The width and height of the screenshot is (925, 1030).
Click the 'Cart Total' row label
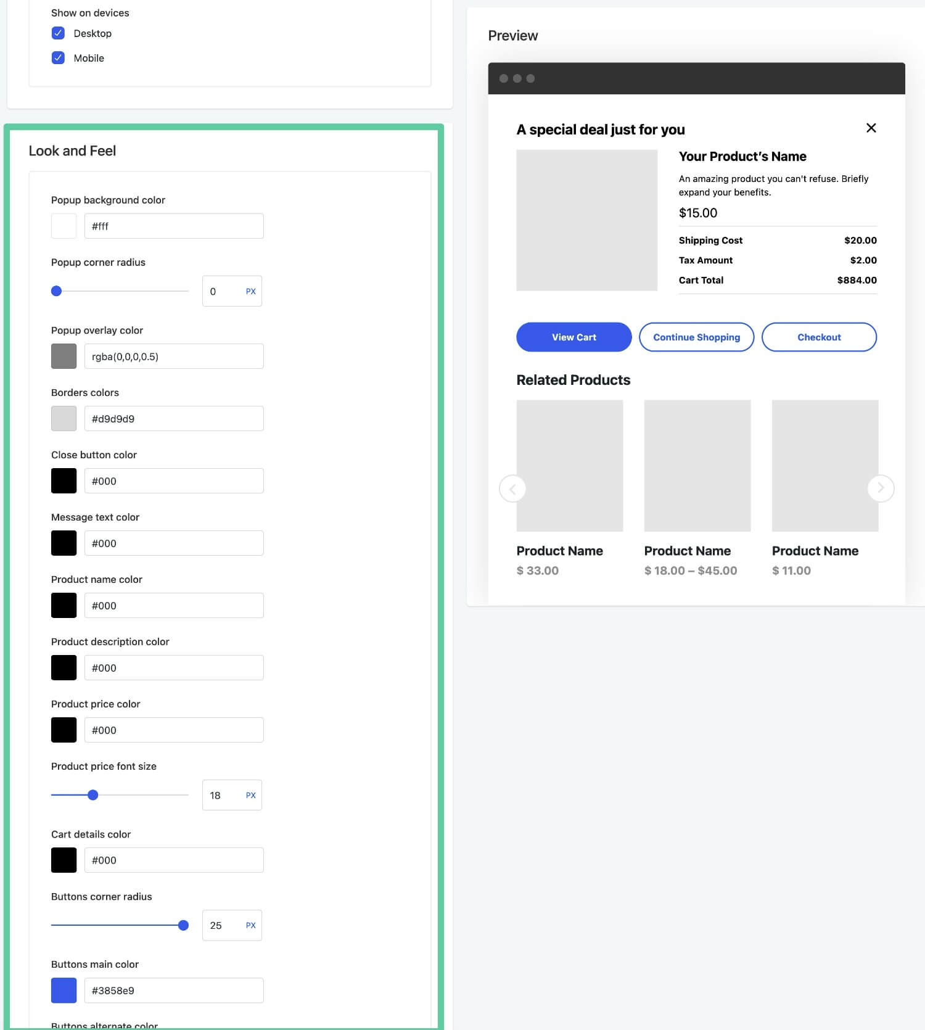701,280
